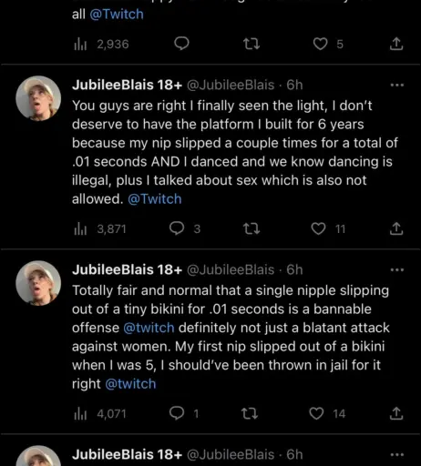Open replies on tweet with 1 comment
Viewport: 421px width, 466px height.
click(177, 413)
